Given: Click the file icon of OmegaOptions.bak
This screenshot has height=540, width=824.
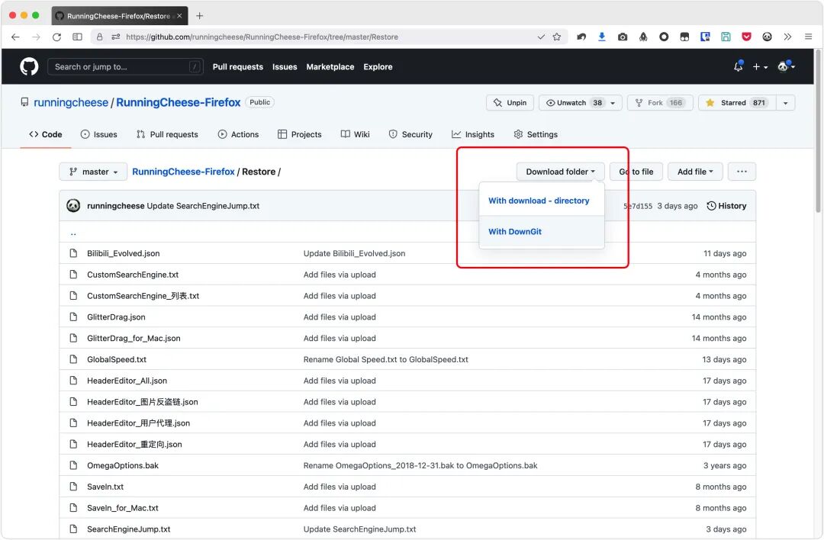Looking at the screenshot, I should pyautogui.click(x=73, y=465).
